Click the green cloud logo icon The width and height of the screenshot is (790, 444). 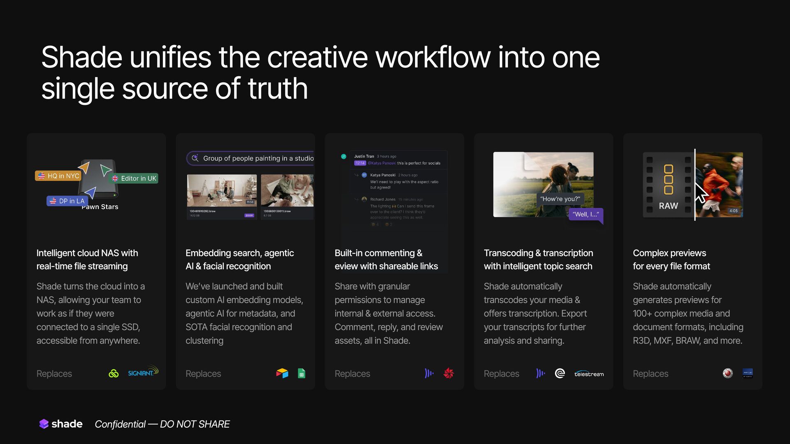pyautogui.click(x=114, y=373)
